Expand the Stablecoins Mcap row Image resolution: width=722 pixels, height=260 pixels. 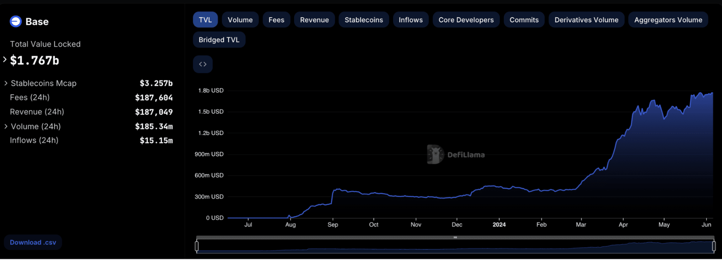click(x=6, y=83)
